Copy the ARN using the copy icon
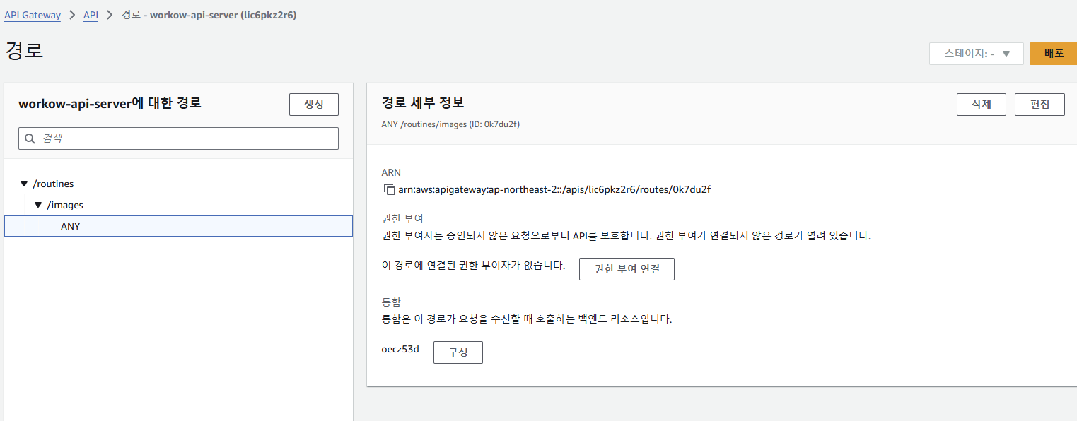Viewport: 1077px width, 421px height. (389, 189)
